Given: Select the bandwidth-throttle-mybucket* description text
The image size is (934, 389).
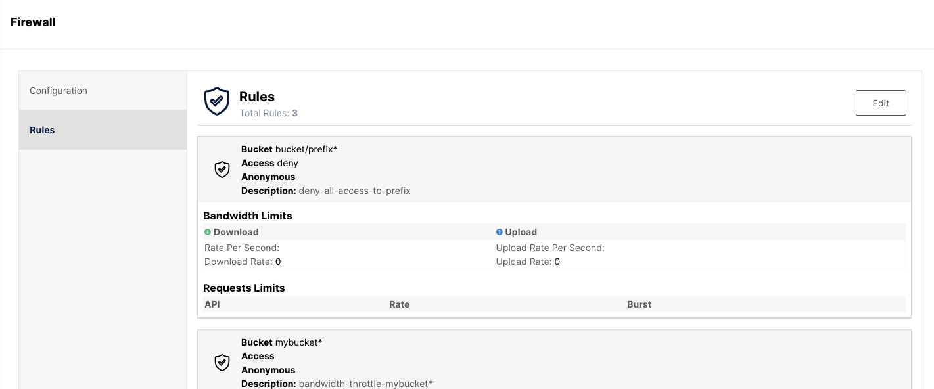Looking at the screenshot, I should click(365, 384).
